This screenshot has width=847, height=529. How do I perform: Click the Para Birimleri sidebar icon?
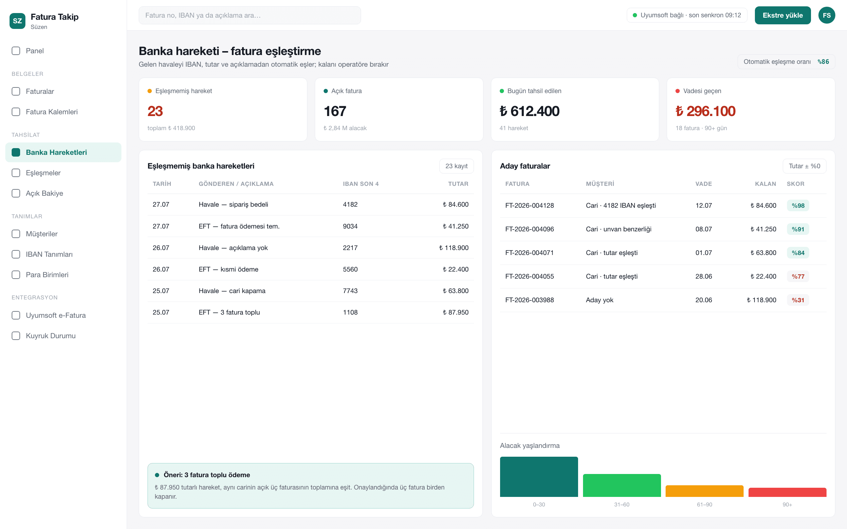coord(16,275)
